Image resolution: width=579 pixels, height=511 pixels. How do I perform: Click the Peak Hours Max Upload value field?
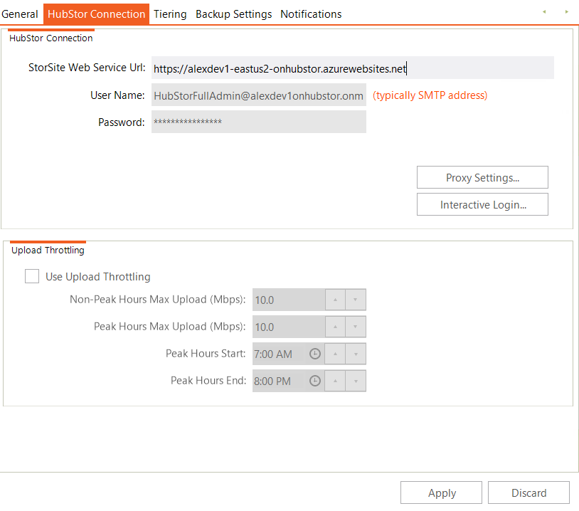coord(289,327)
